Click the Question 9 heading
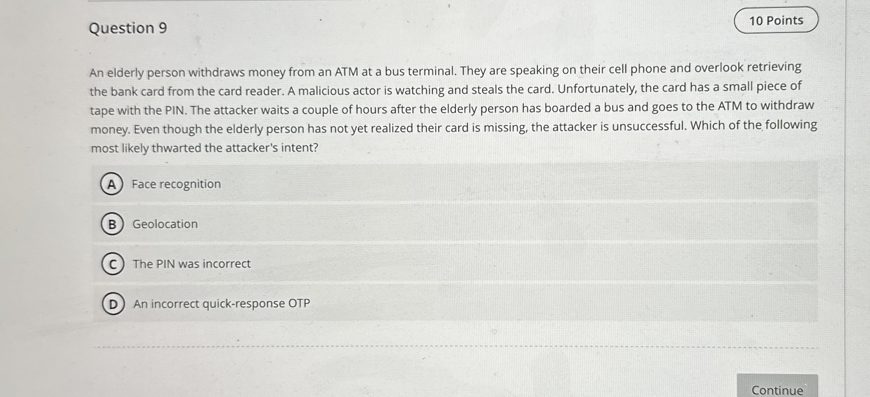The height and width of the screenshot is (397, 870). coord(126,28)
